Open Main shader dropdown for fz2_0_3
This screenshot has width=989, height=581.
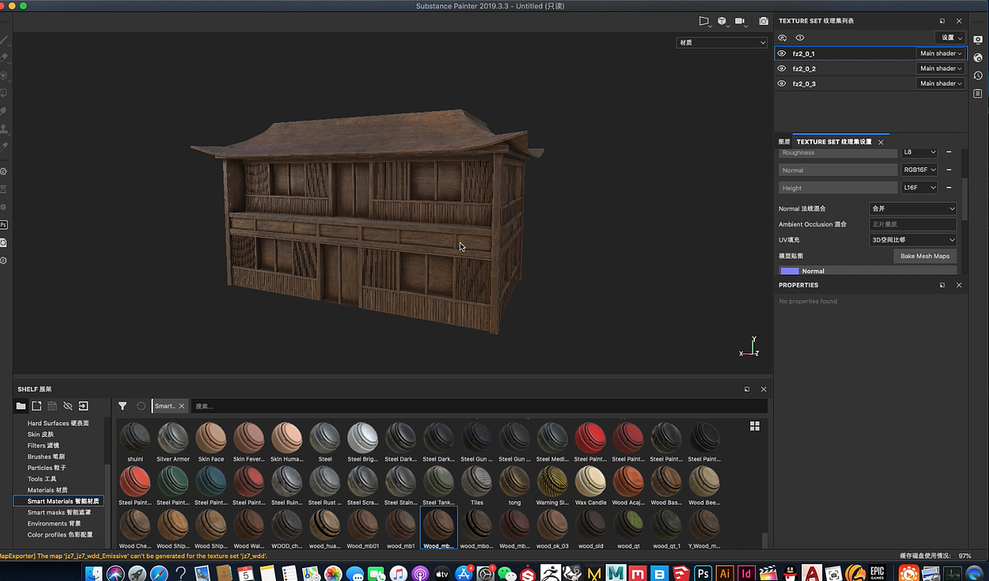[940, 83]
